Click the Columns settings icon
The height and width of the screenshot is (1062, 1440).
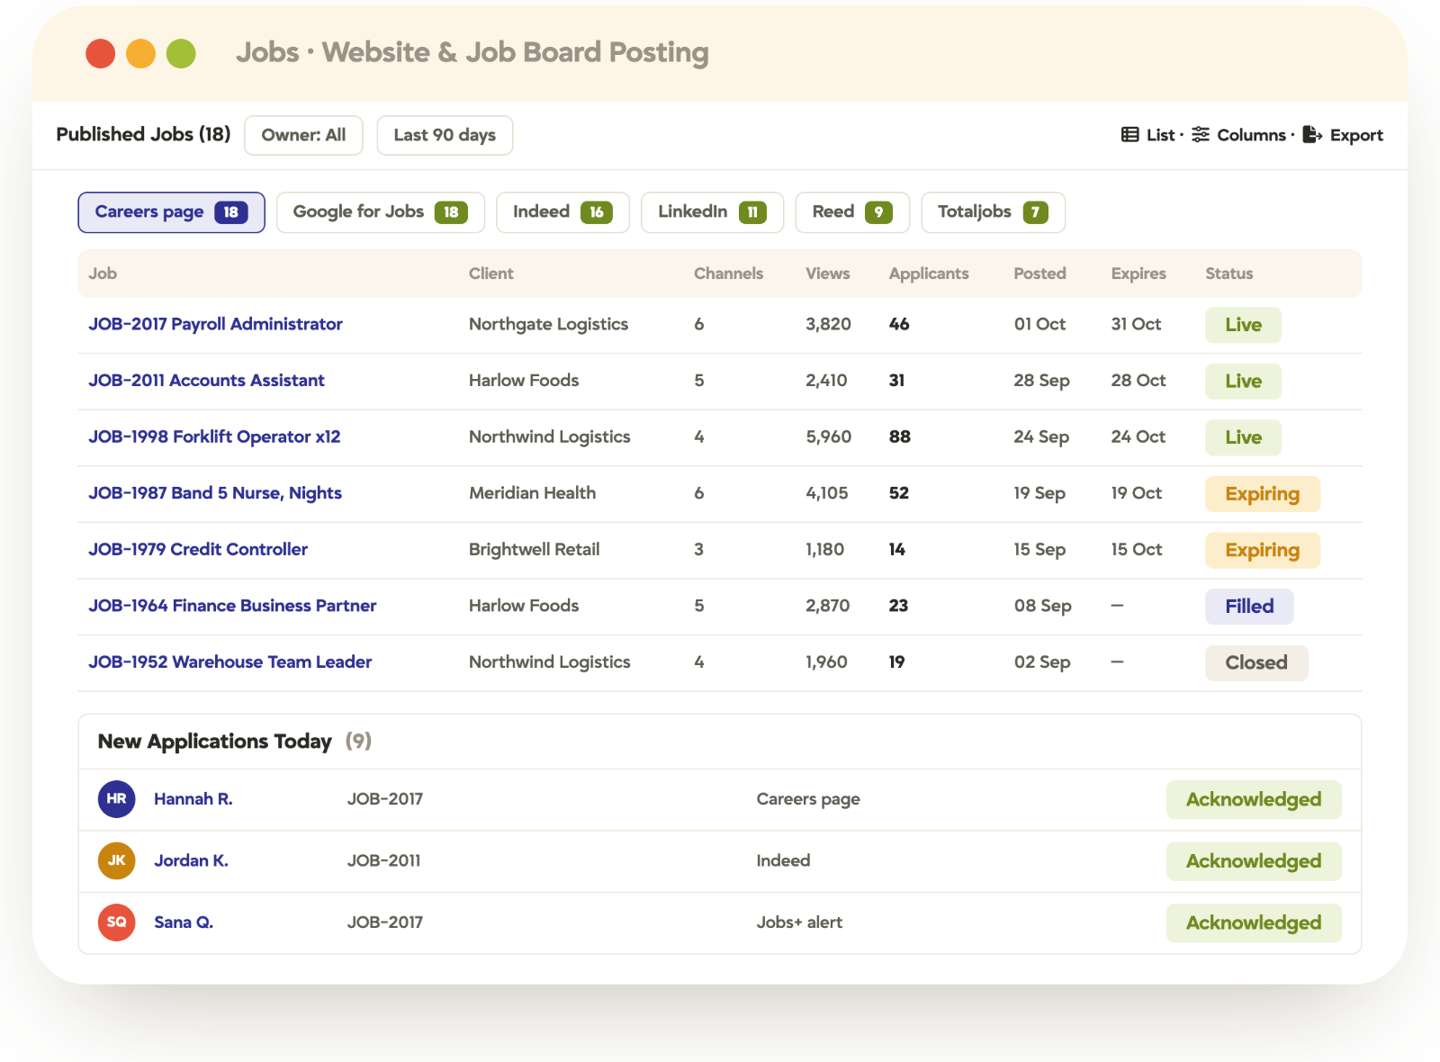(x=1201, y=135)
